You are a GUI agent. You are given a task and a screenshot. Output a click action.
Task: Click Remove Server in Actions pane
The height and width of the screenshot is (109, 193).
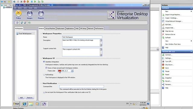(x=170, y=34)
